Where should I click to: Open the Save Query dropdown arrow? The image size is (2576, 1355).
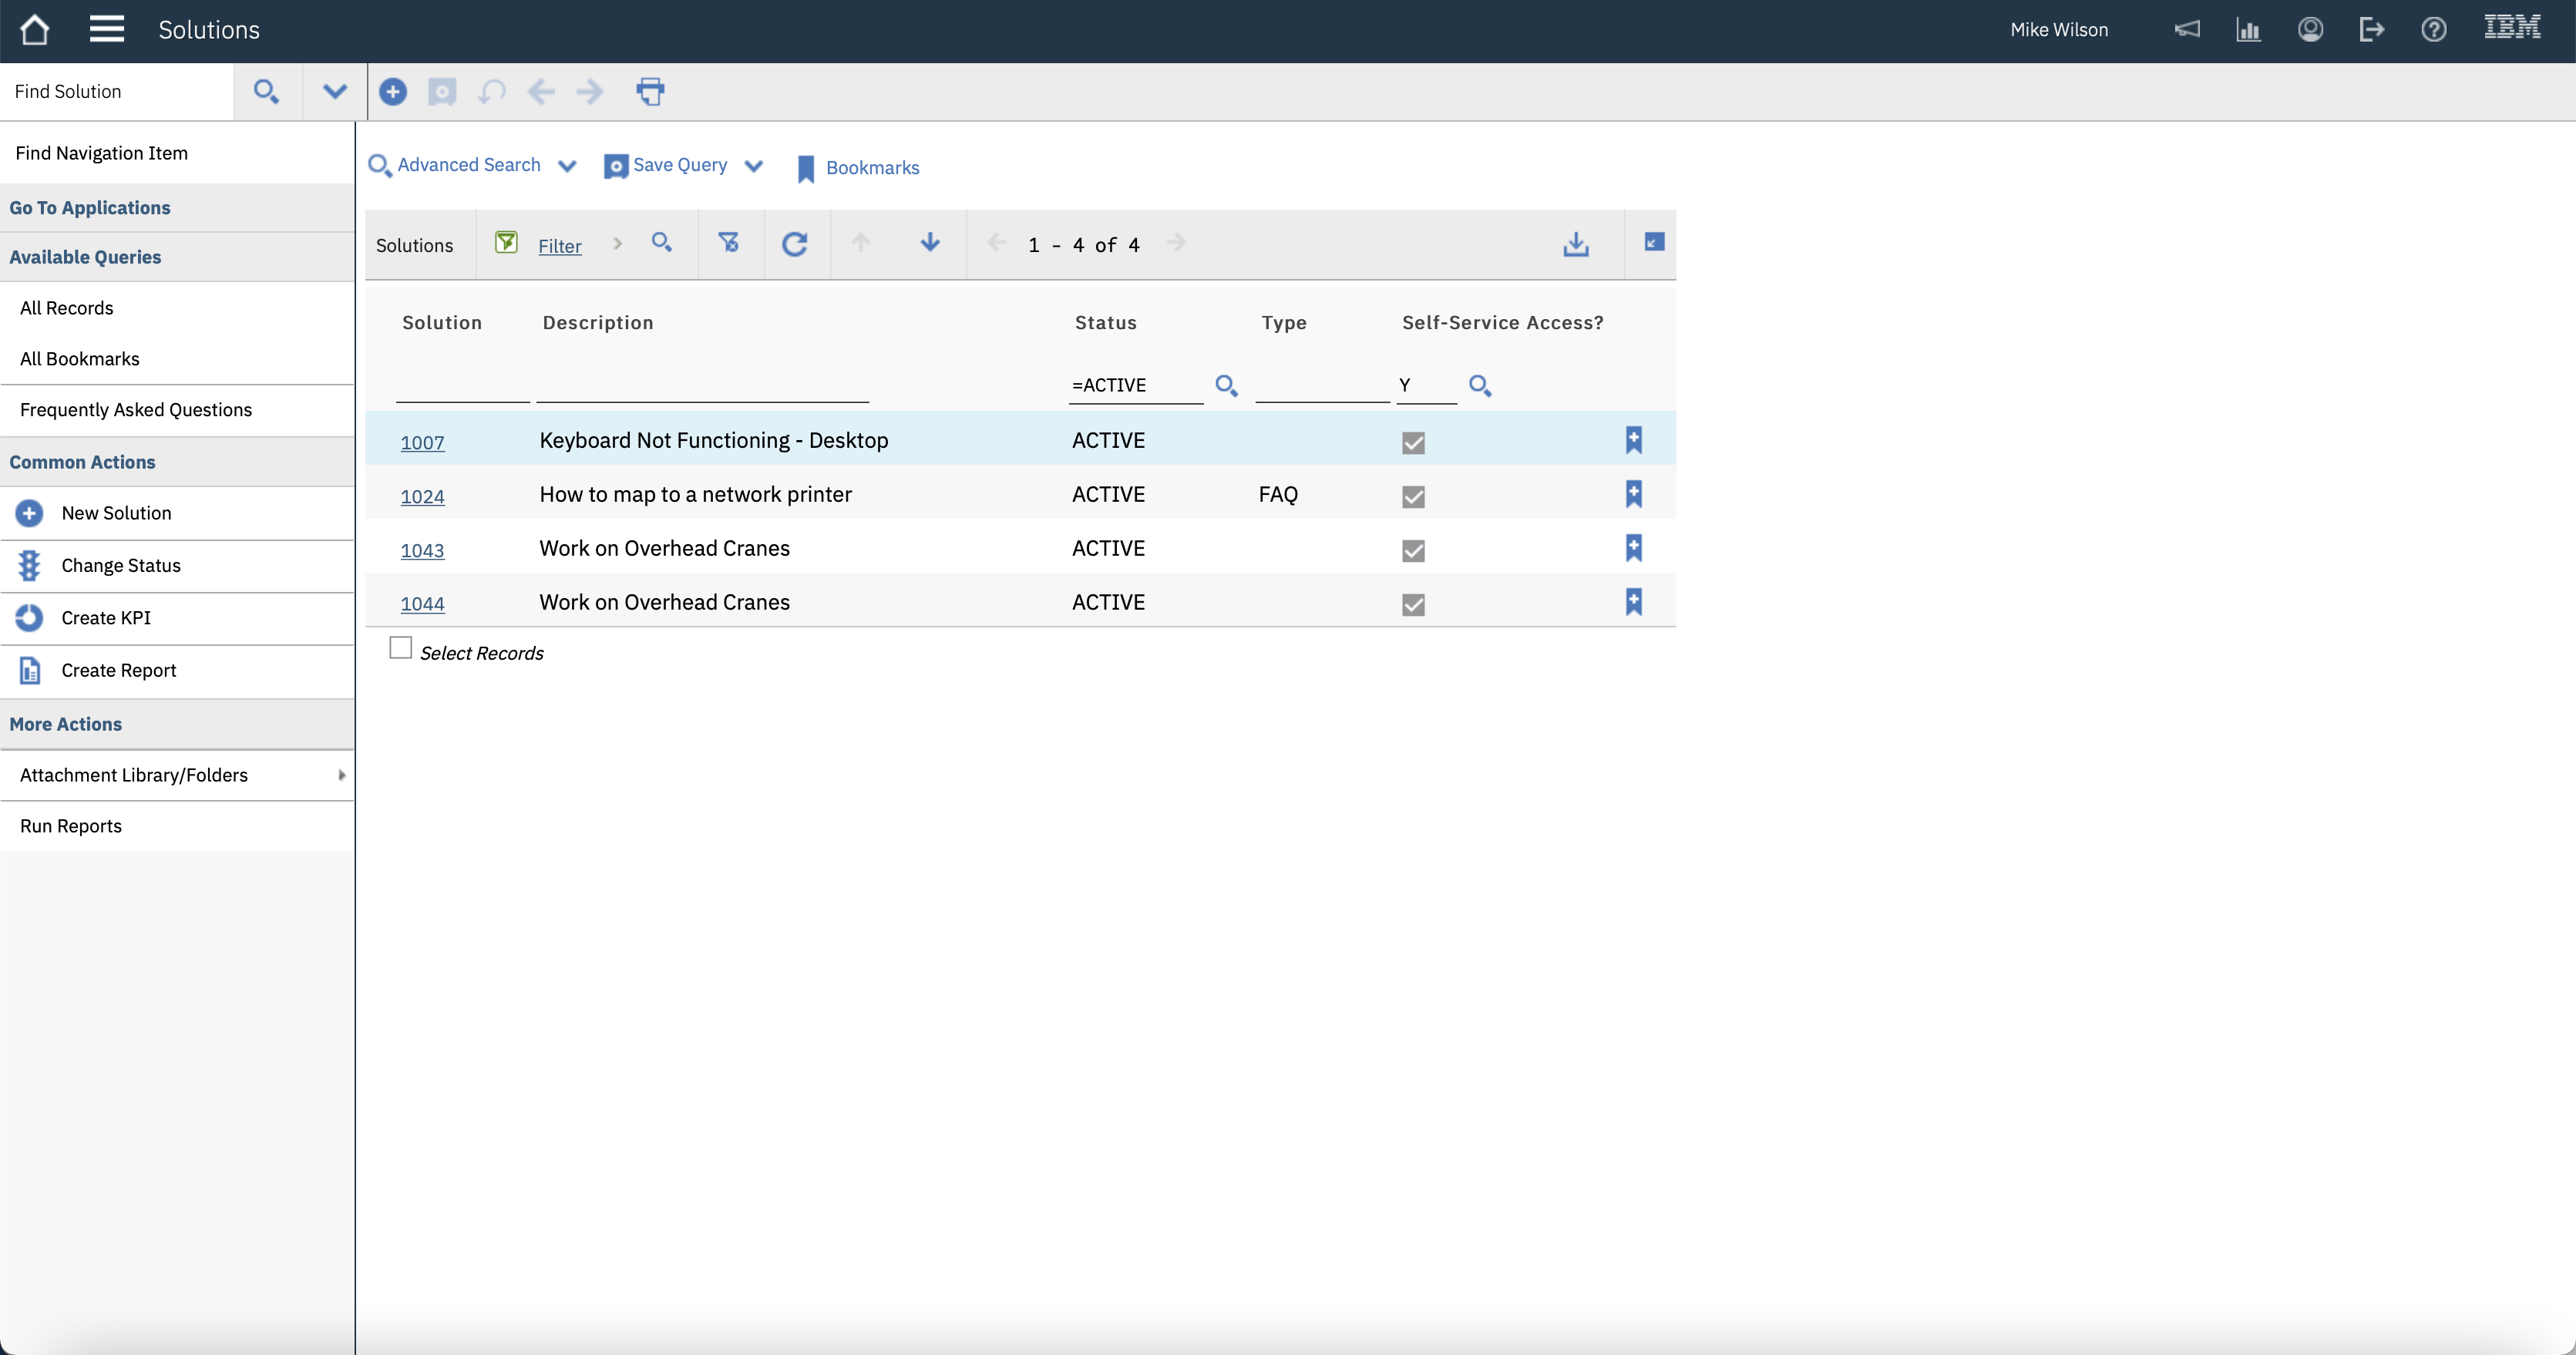pyautogui.click(x=754, y=166)
